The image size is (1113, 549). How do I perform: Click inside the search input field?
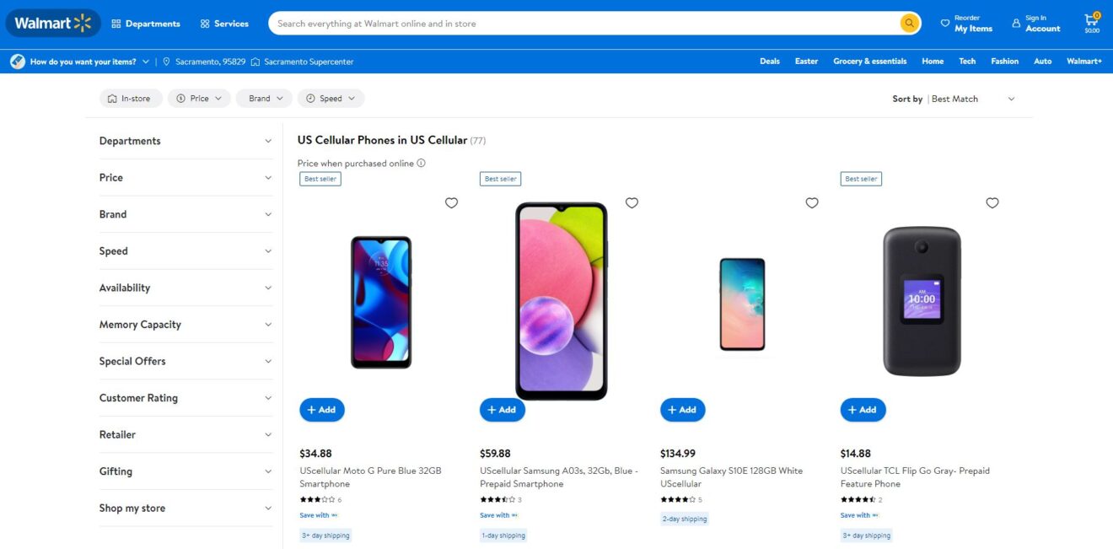click(x=548, y=23)
